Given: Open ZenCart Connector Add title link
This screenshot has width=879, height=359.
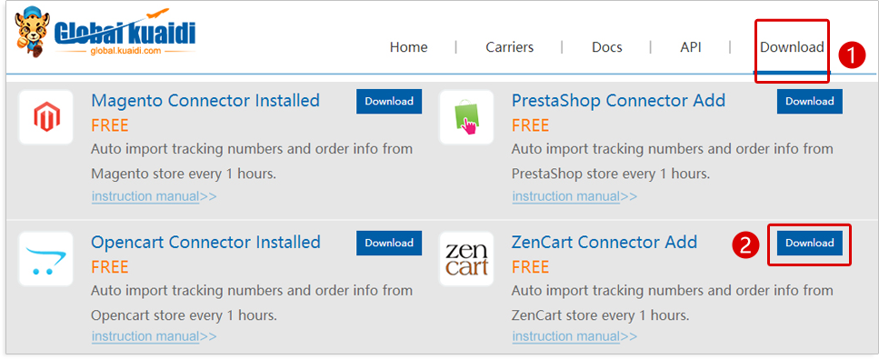Looking at the screenshot, I should 604,243.
